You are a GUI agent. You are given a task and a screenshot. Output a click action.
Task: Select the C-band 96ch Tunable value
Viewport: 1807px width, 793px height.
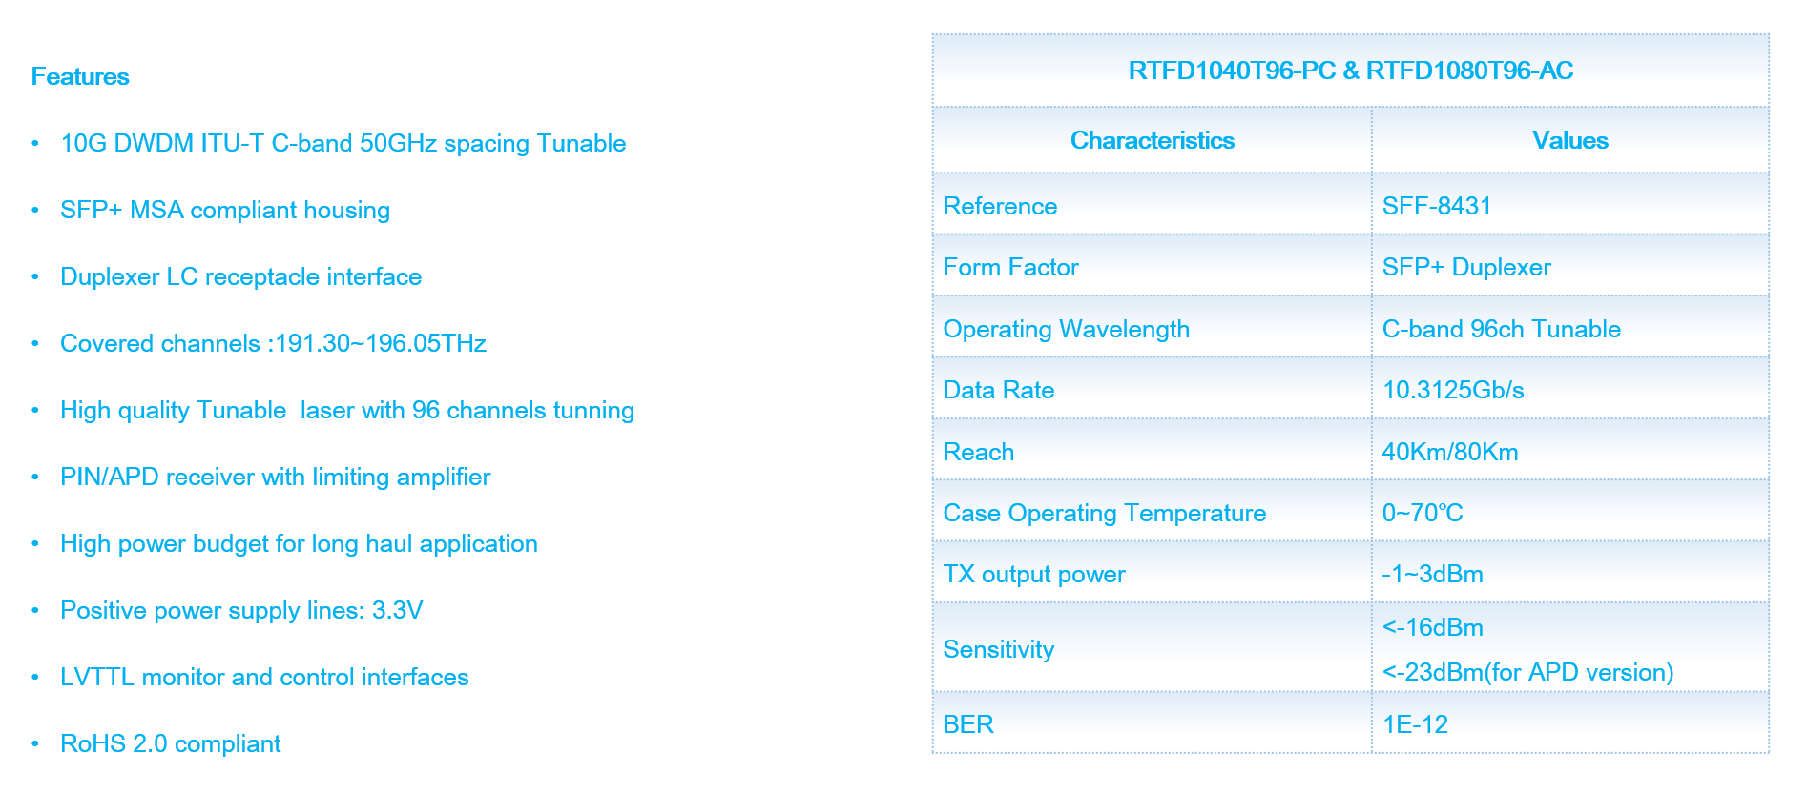(x=1501, y=330)
